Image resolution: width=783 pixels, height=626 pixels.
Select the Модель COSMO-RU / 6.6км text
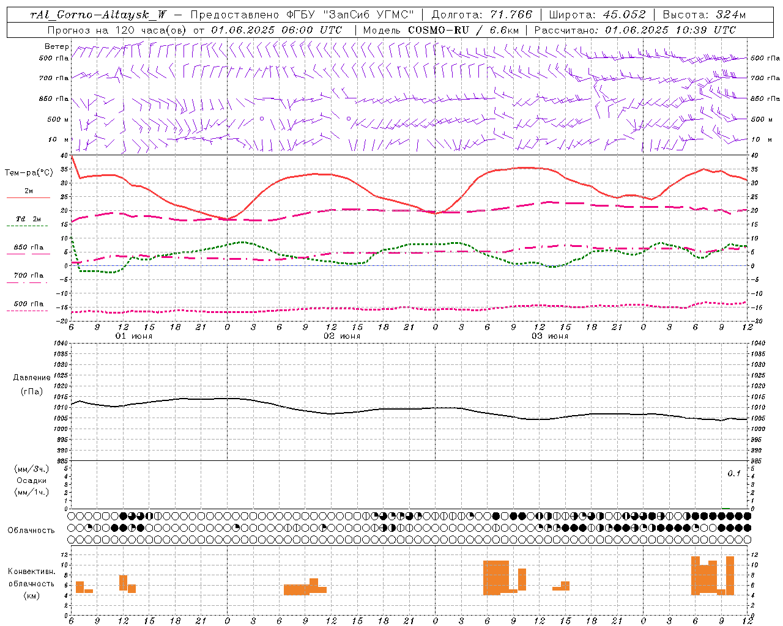[x=441, y=30]
